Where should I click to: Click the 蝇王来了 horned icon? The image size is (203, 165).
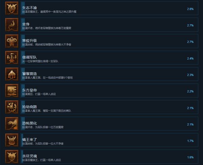(12, 140)
